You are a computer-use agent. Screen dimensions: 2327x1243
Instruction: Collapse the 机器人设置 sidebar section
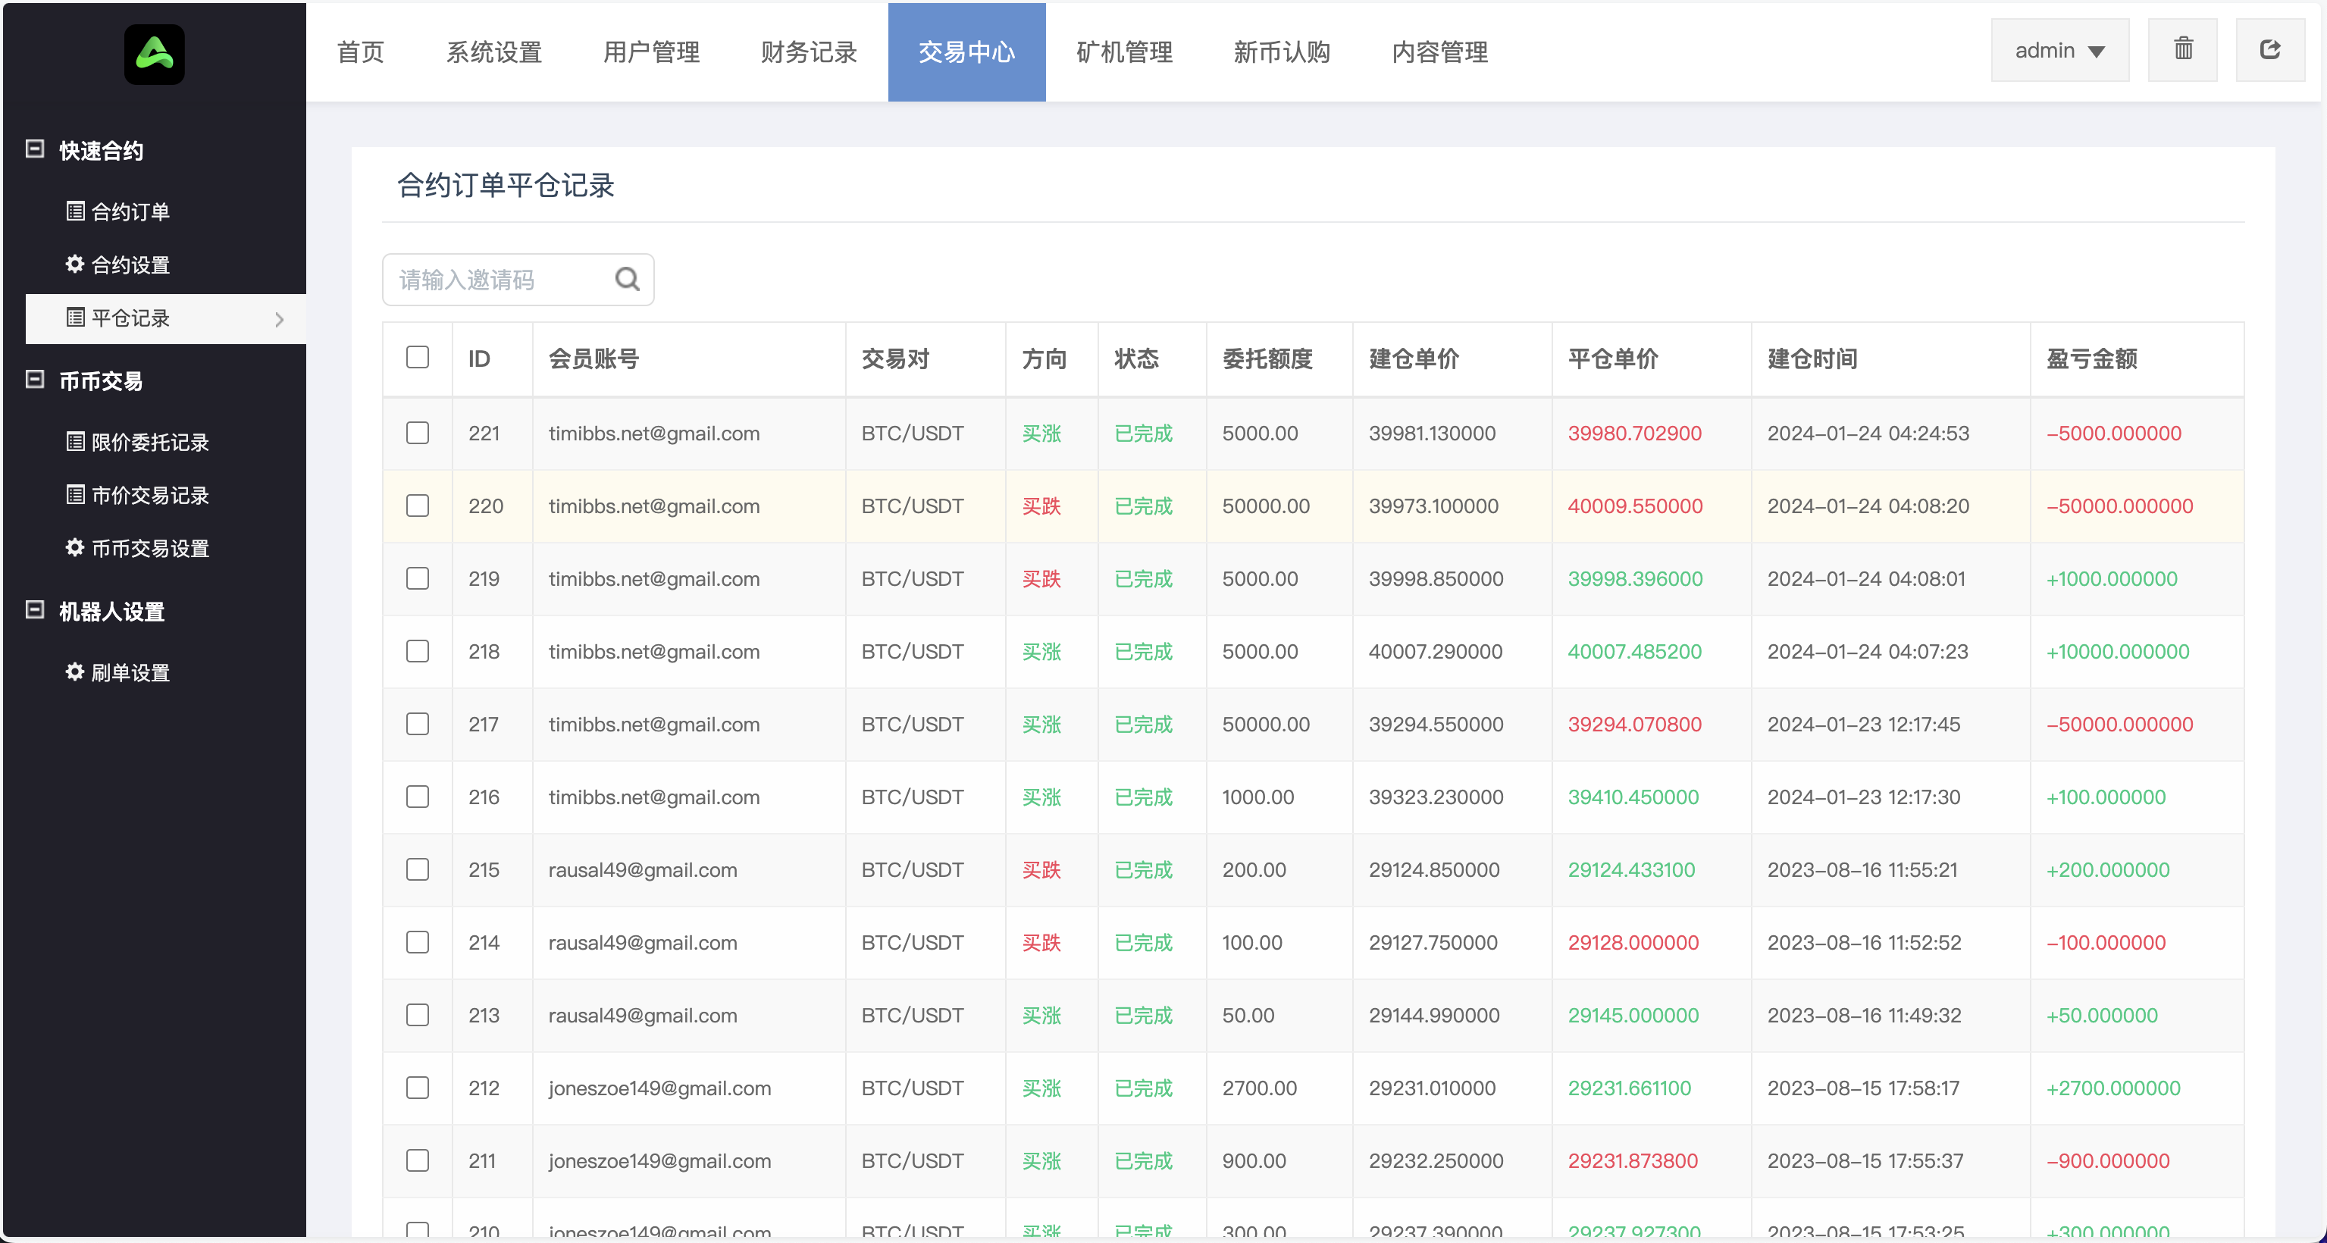35,612
